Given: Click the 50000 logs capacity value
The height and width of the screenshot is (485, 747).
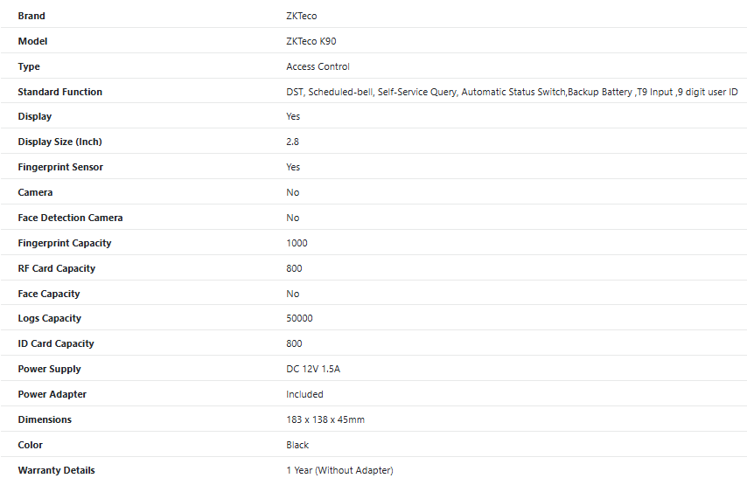Looking at the screenshot, I should tap(299, 318).
